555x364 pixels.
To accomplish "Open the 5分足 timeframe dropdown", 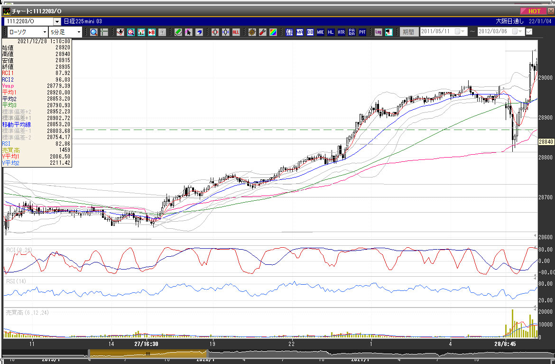I will [78, 32].
